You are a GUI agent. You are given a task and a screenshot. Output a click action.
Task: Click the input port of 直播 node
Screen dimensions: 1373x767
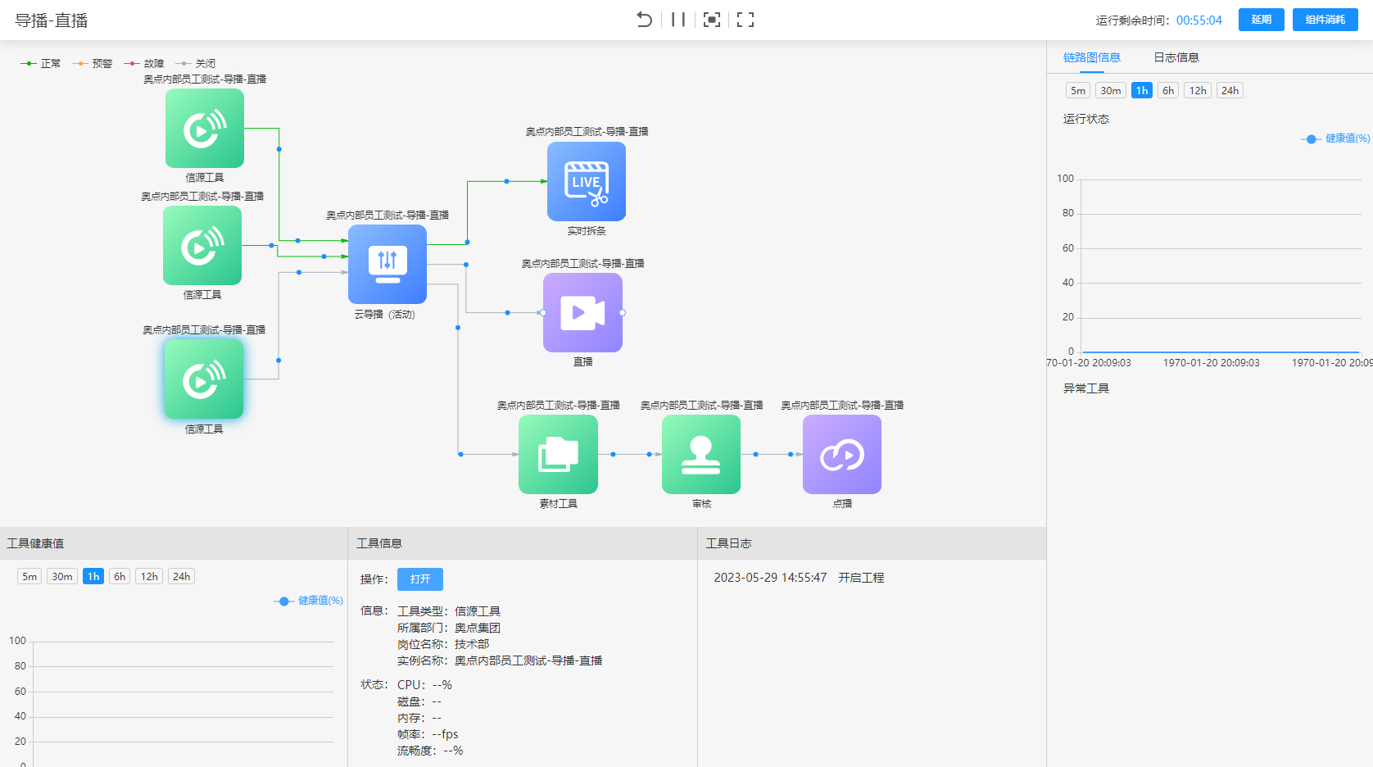click(x=543, y=313)
